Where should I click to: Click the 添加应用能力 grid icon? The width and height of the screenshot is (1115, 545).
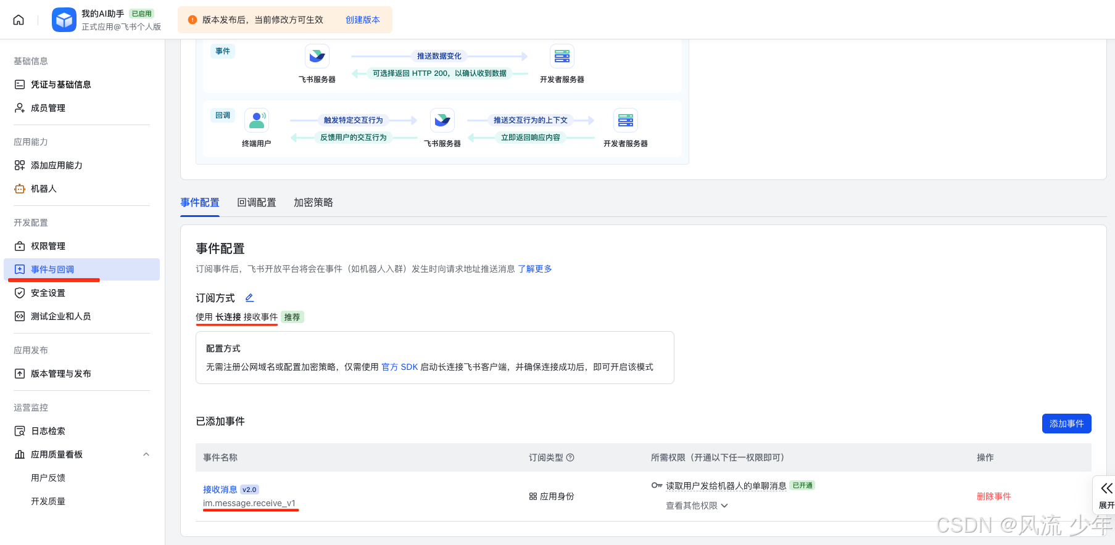pyautogui.click(x=20, y=165)
